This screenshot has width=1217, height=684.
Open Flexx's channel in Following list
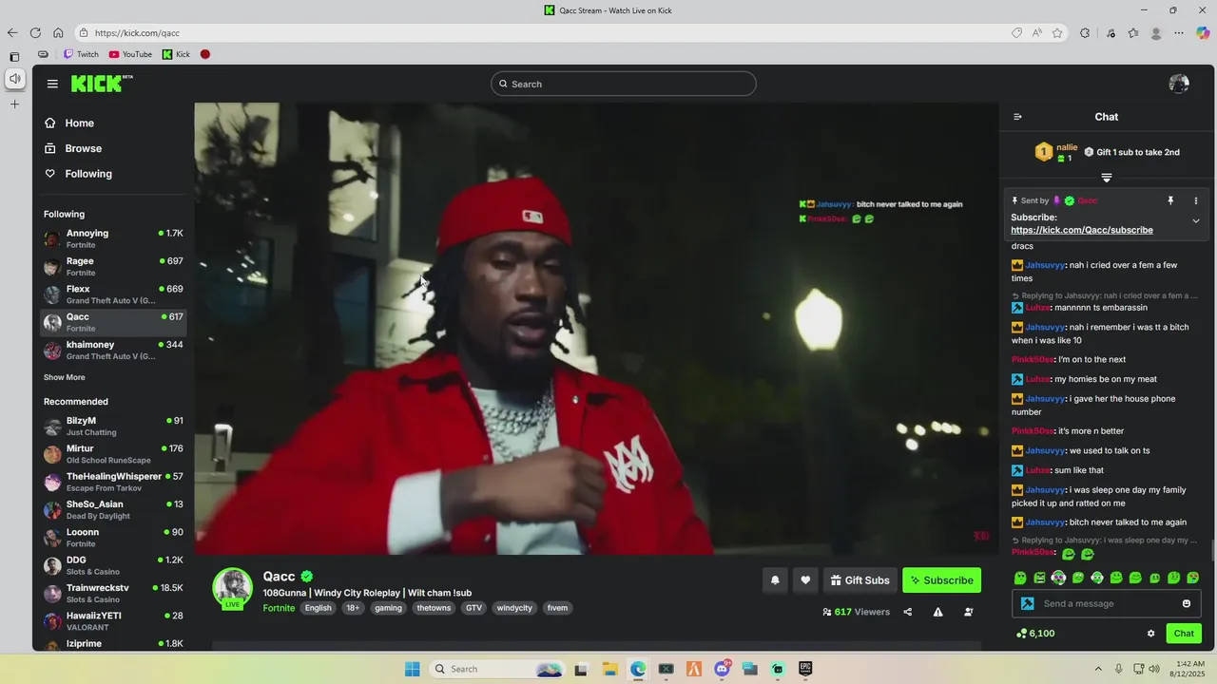113,294
